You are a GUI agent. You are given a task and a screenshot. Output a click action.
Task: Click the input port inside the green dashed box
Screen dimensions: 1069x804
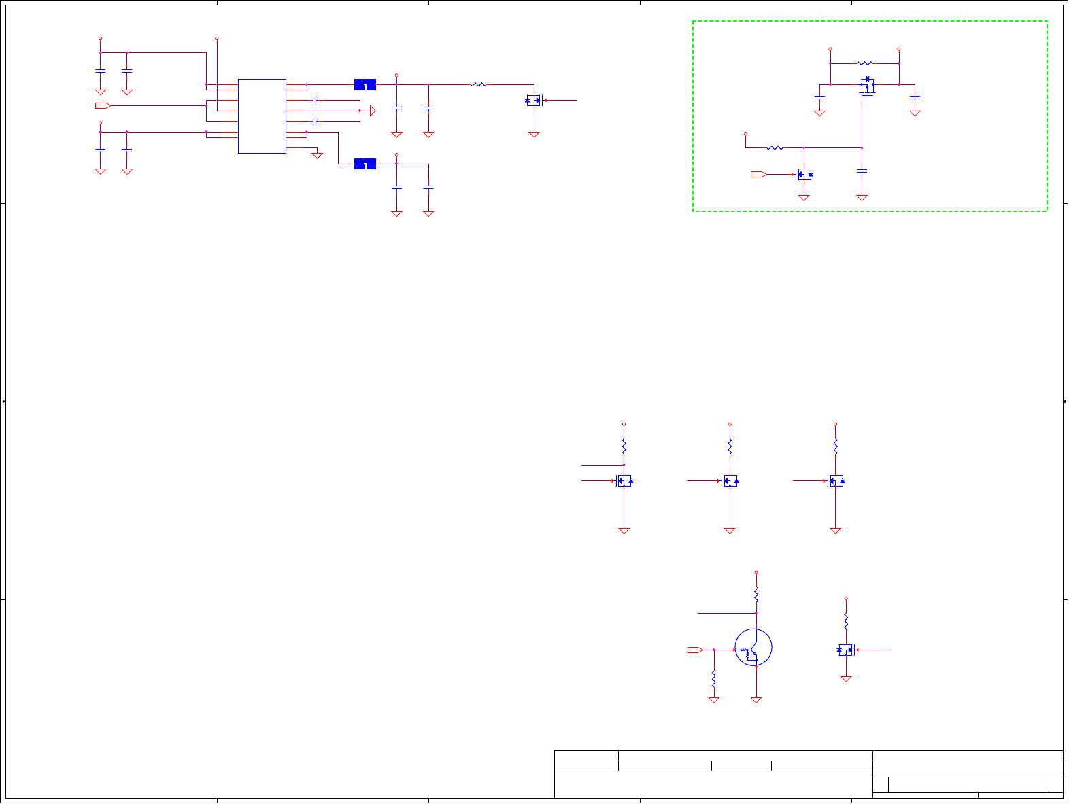coord(759,175)
